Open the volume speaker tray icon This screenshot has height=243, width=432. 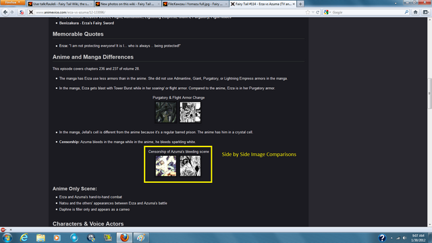tap(404, 238)
